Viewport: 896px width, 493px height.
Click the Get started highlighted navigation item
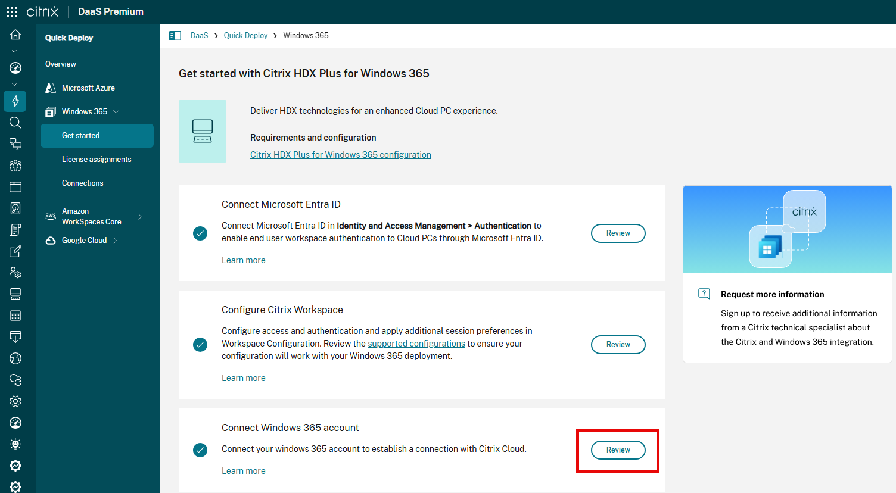pyautogui.click(x=80, y=135)
